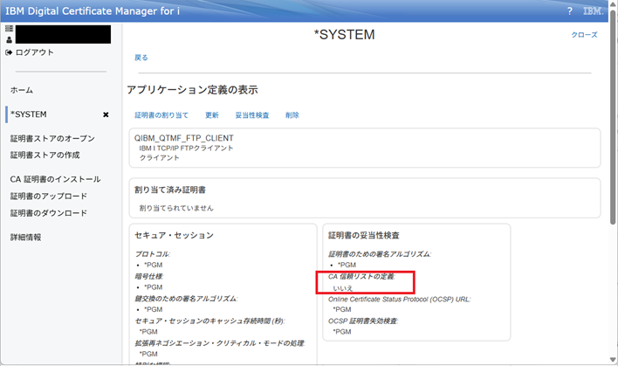Close the *SYSTEM store with X icon

(x=106, y=114)
